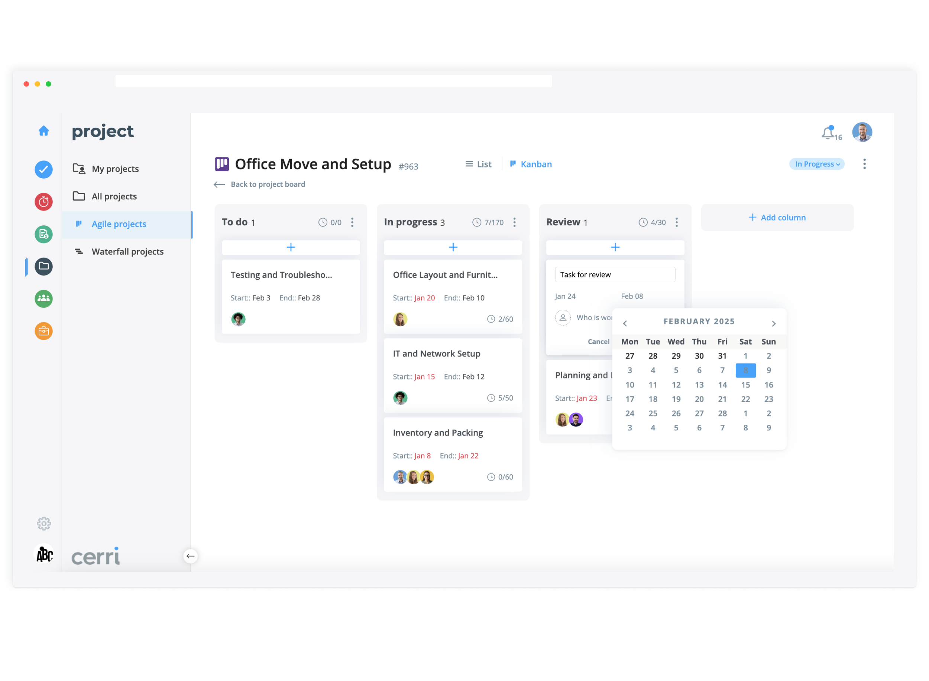This screenshot has width=929, height=681.
Task: Click the green invoice document icon
Action: [44, 234]
